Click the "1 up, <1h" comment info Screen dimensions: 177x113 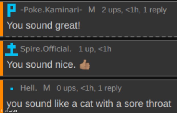pos(95,49)
